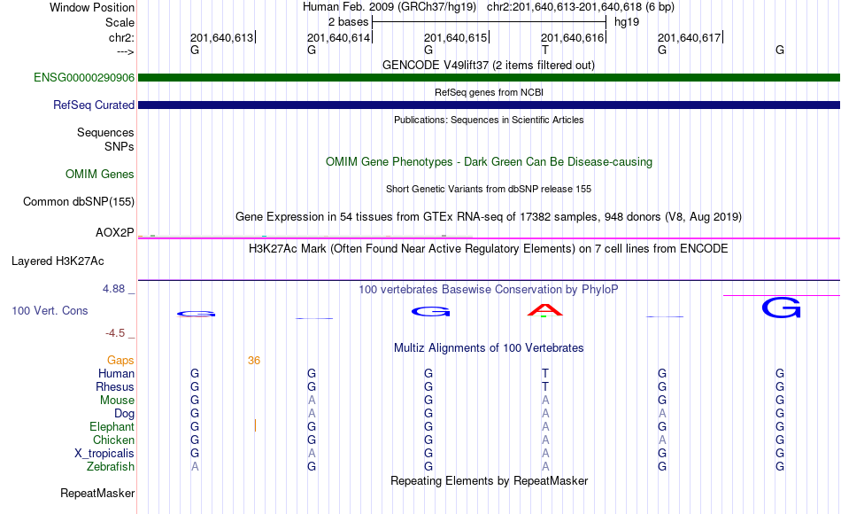Screen dimensions: 841x514
Task: Open the H3K27Ac Mark ENCODE track title
Action: point(489,248)
